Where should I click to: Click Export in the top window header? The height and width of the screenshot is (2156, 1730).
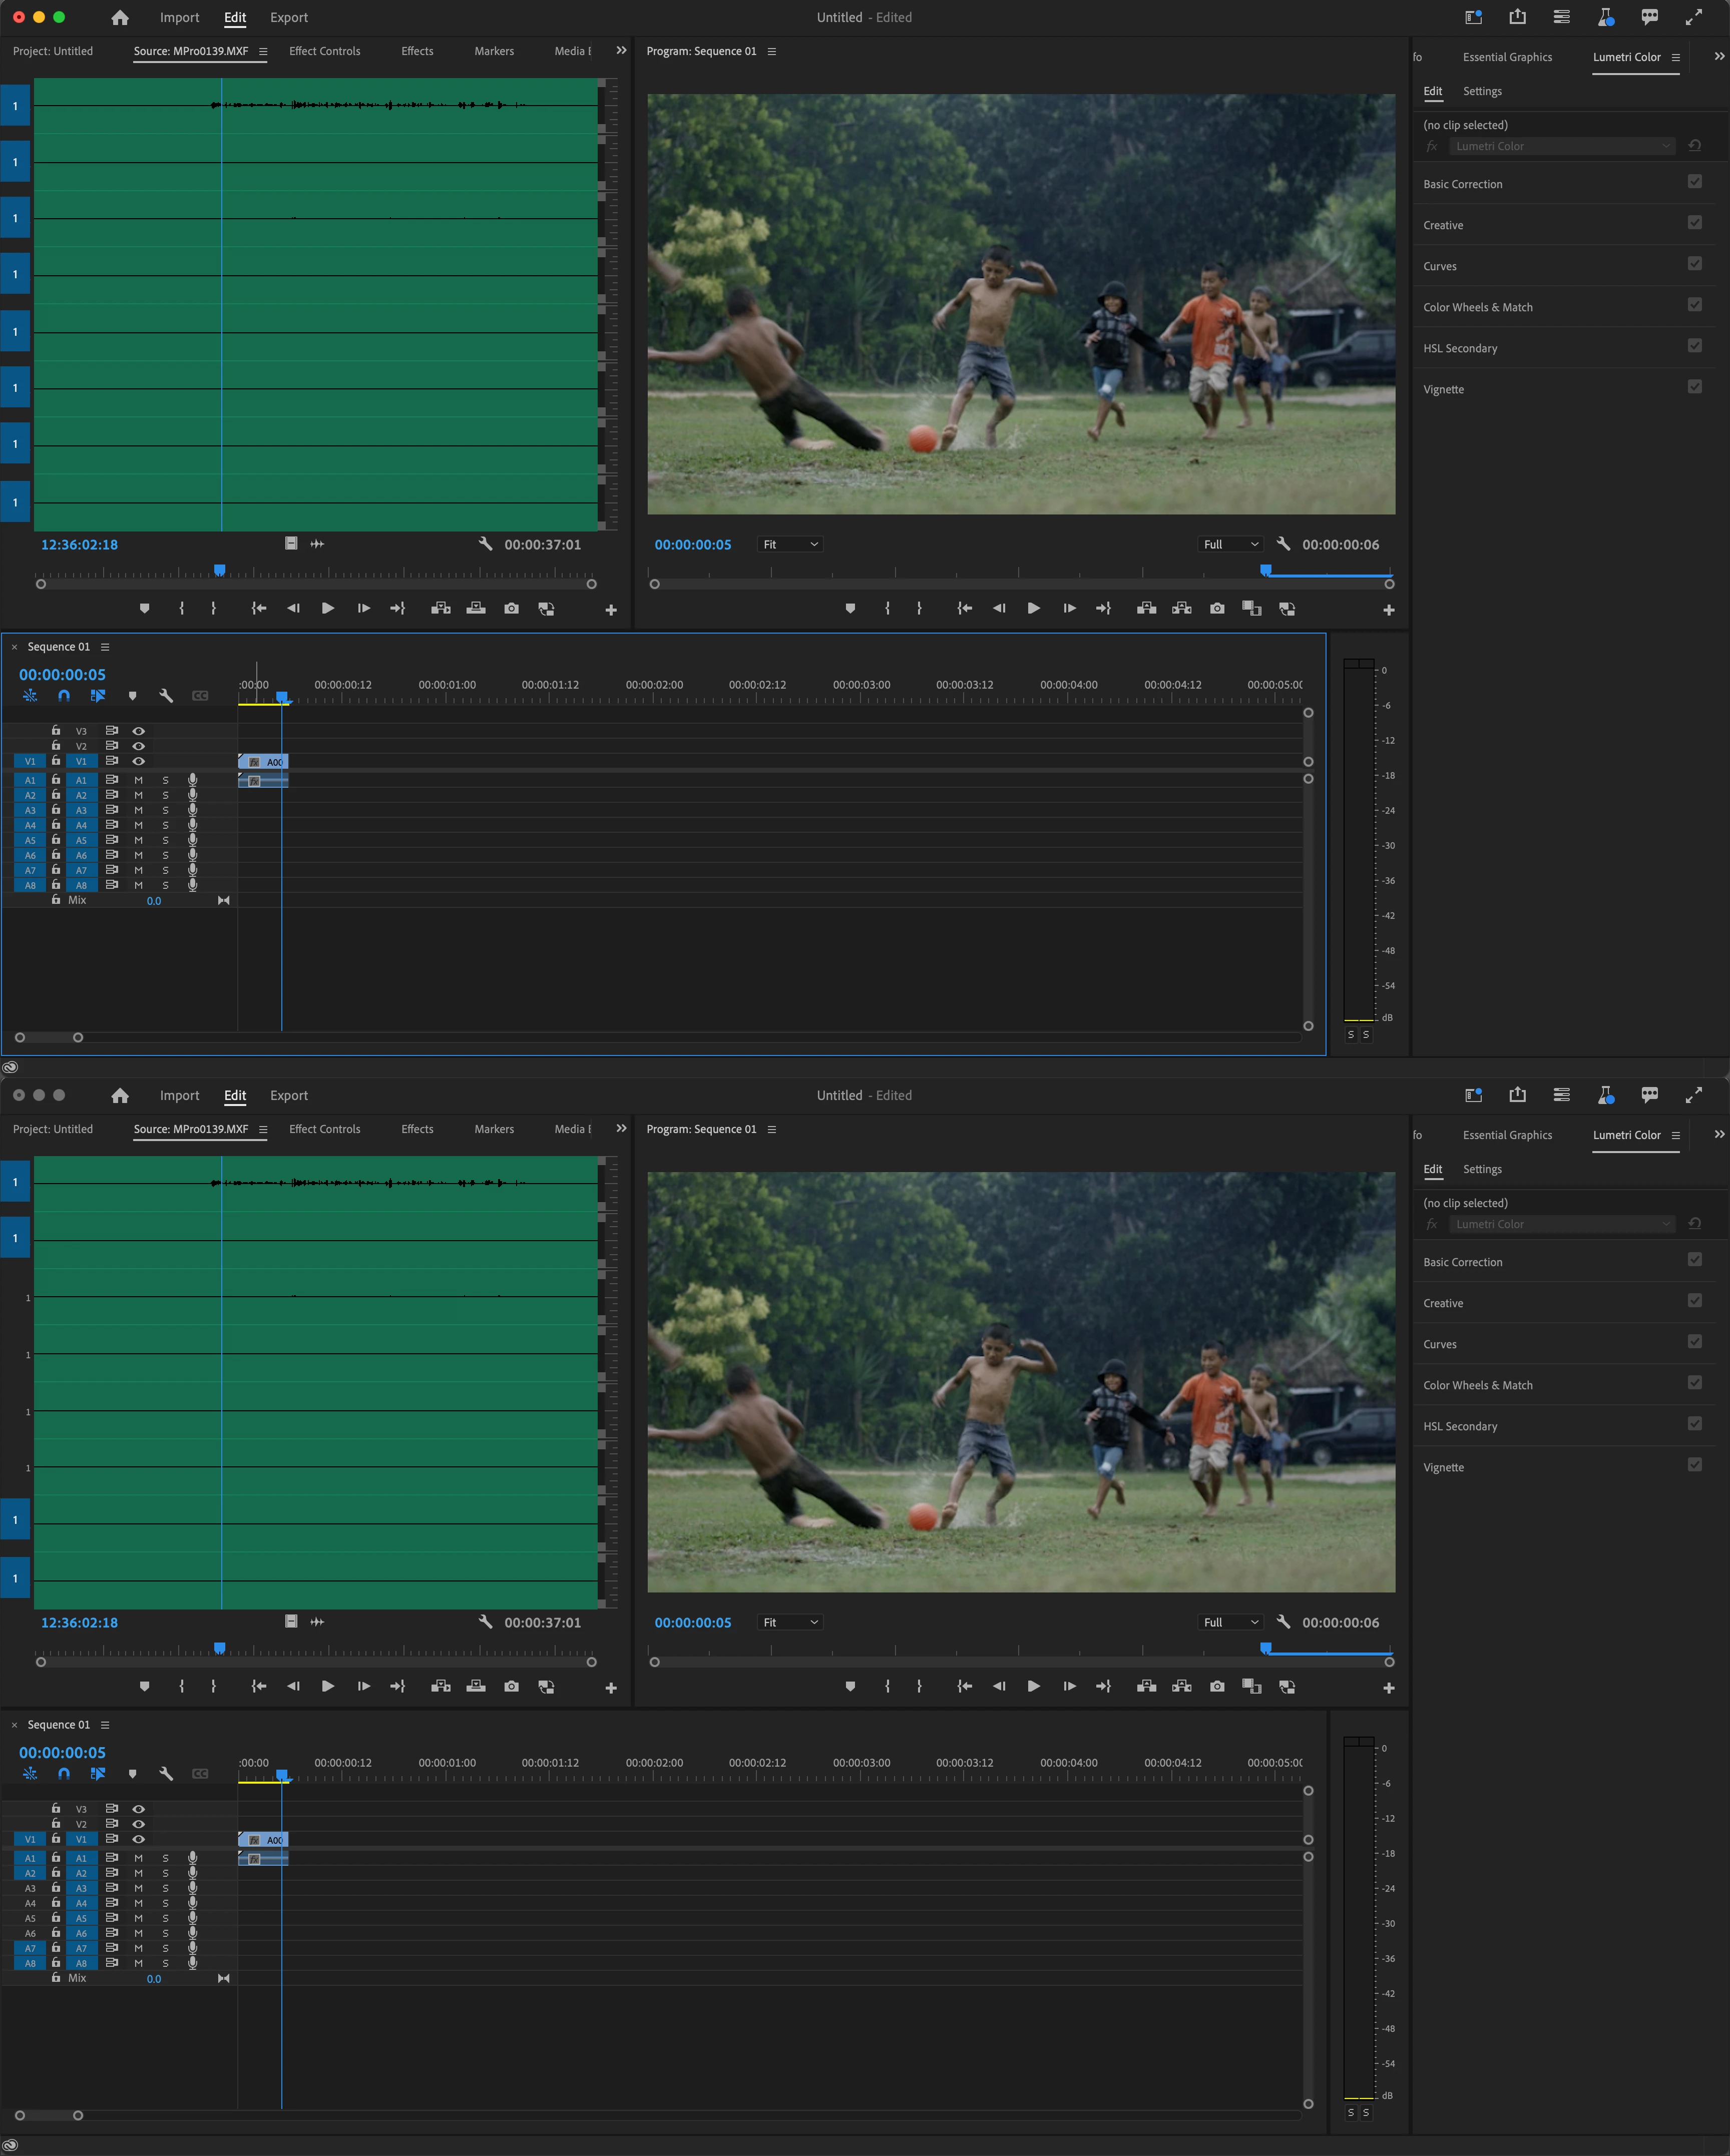[289, 17]
